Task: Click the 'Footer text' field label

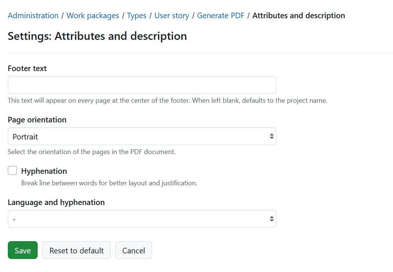Action: tap(27, 68)
